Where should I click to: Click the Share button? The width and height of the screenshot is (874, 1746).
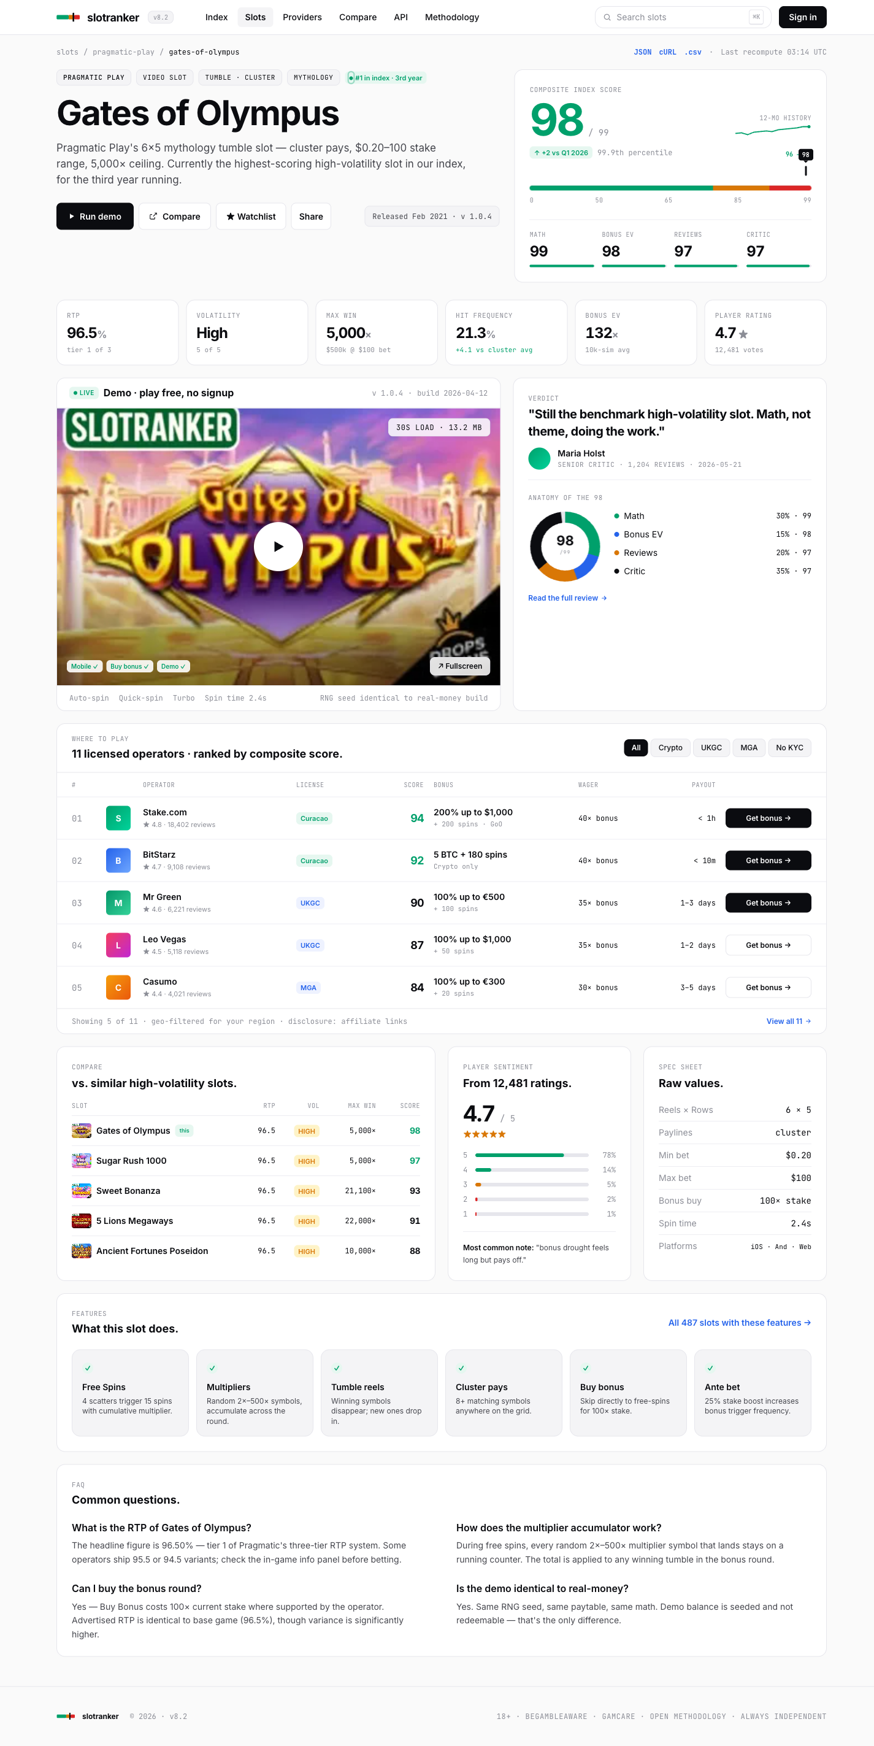(x=311, y=216)
